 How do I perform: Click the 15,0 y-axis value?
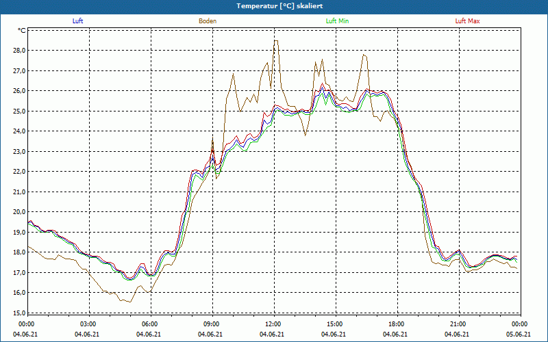pyautogui.click(x=20, y=313)
